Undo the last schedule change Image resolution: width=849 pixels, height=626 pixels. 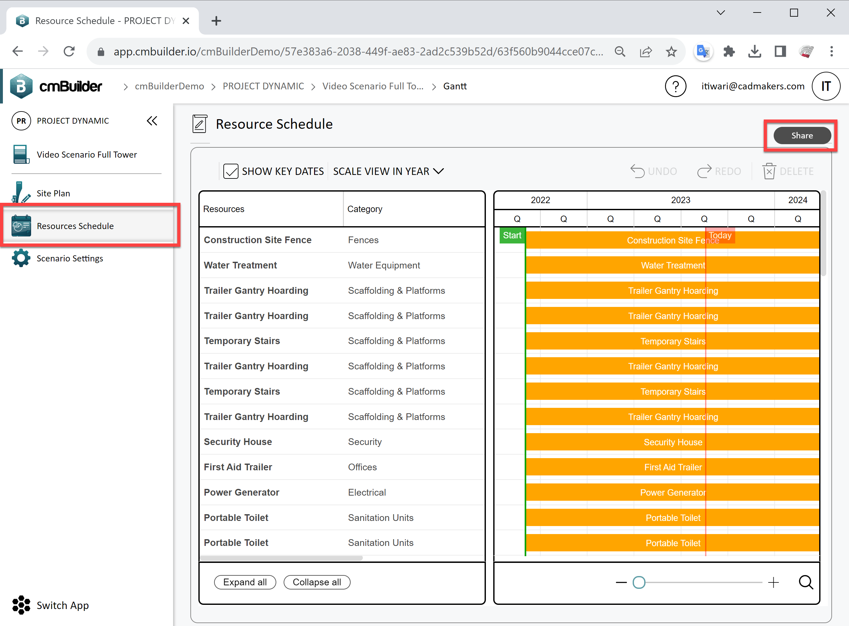[x=638, y=171]
